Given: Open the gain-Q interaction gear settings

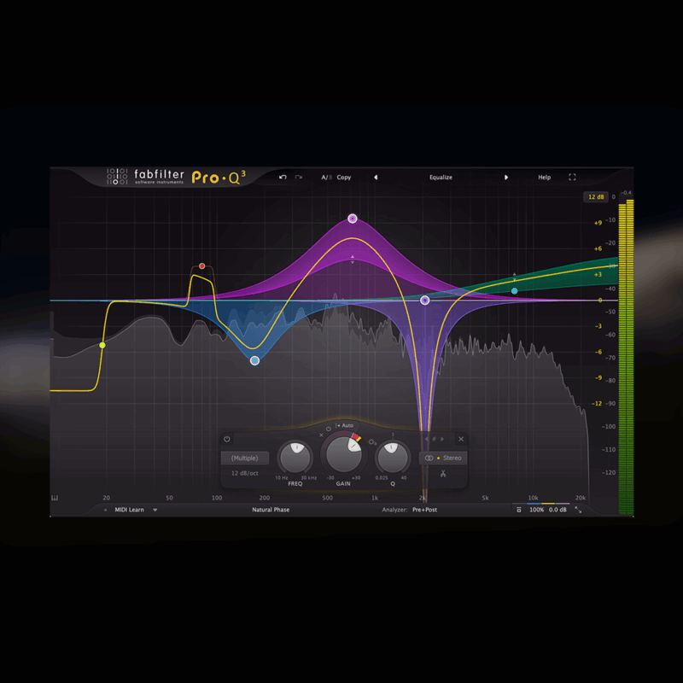Looking at the screenshot, I should [372, 442].
